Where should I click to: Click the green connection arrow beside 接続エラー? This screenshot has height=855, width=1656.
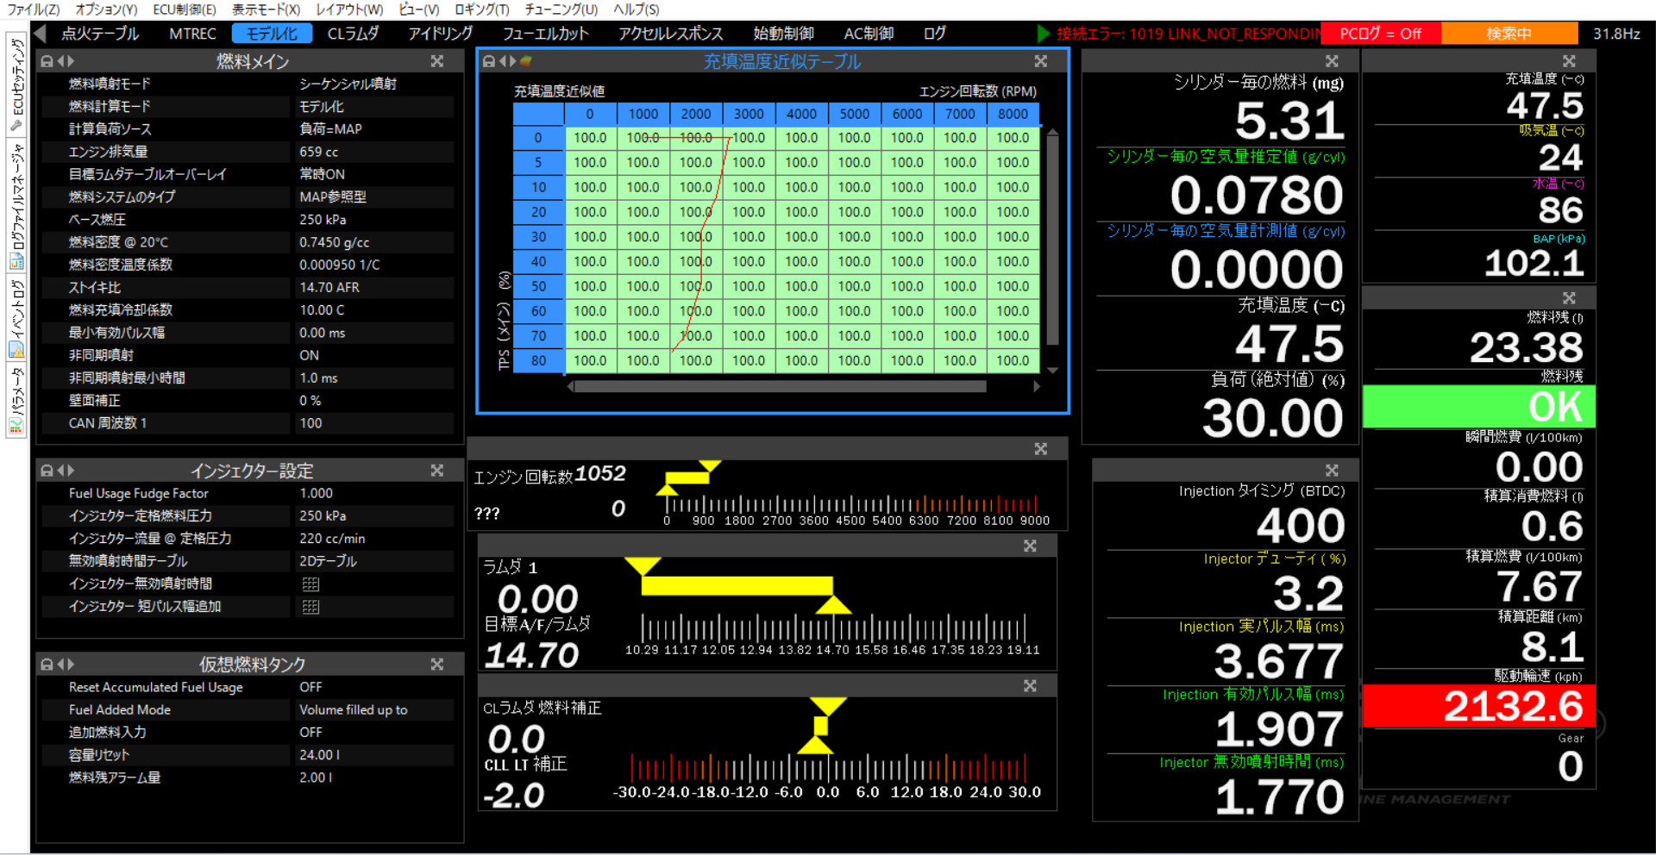coord(1044,34)
